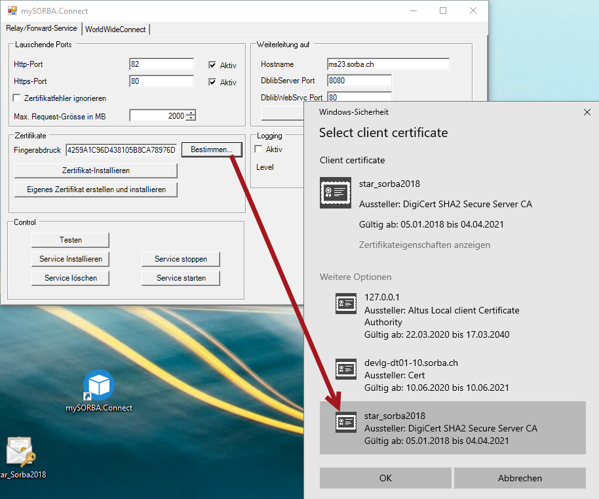This screenshot has width=599, height=499.
Task: Click Service löschen button
Action: [x=70, y=278]
